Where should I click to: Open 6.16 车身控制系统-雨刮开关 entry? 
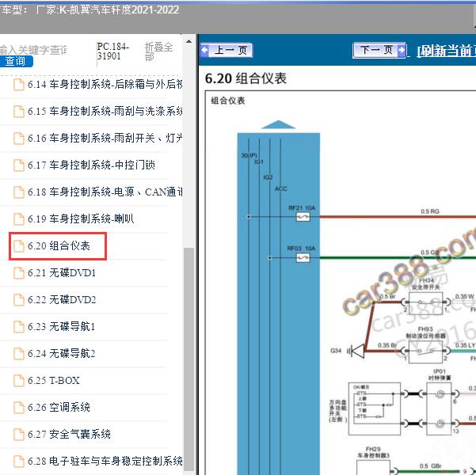pos(105,138)
